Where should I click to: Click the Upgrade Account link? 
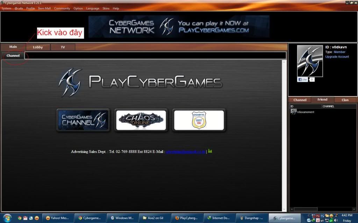coord(337,57)
